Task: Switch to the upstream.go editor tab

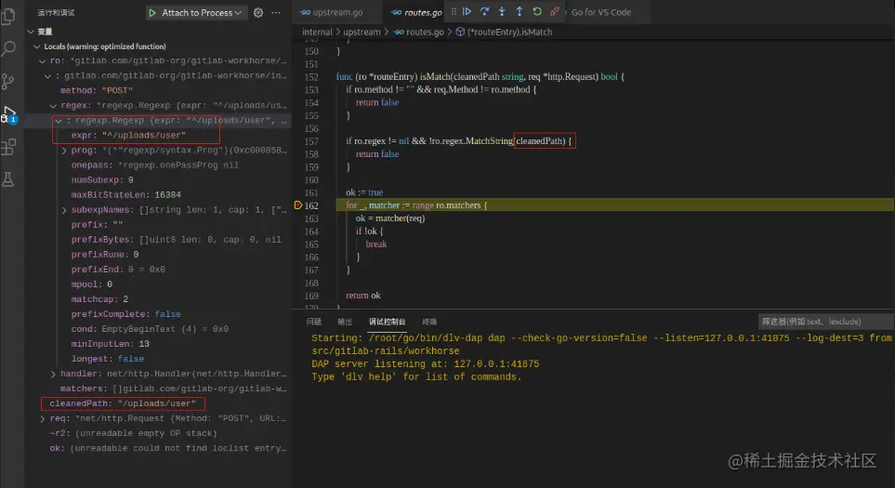Action: 331,13
